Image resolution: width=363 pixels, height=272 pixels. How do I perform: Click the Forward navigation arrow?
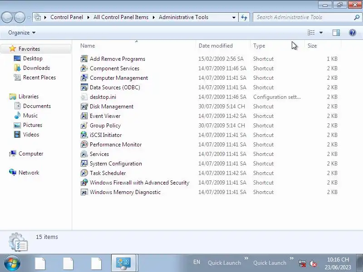[20, 17]
